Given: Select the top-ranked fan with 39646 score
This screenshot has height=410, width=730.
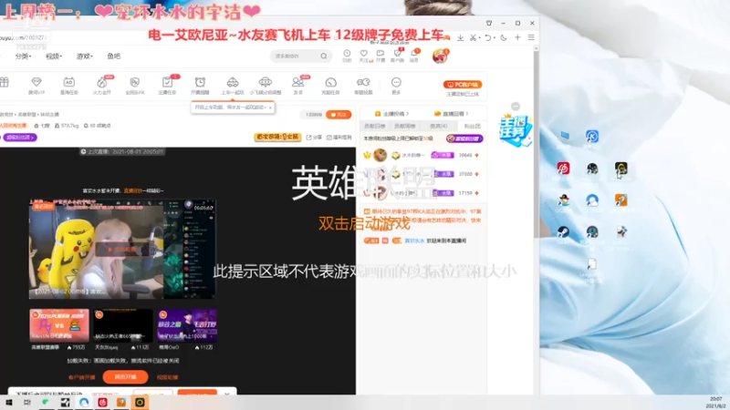Looking at the screenshot, I should pyautogui.click(x=422, y=155).
